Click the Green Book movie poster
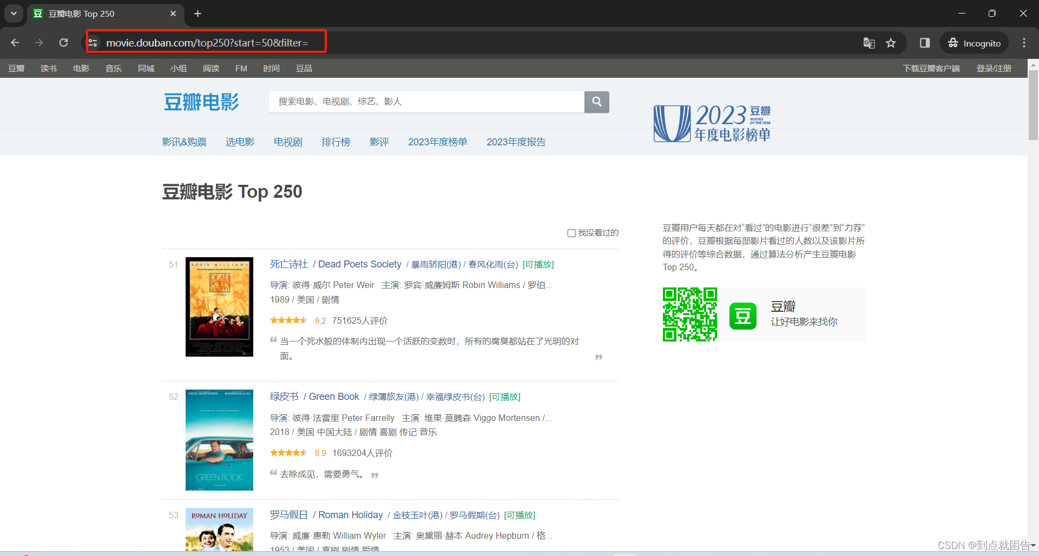This screenshot has height=556, width=1039. (x=219, y=440)
